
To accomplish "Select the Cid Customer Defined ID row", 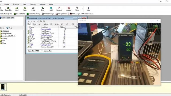I will [x=53, y=47].
